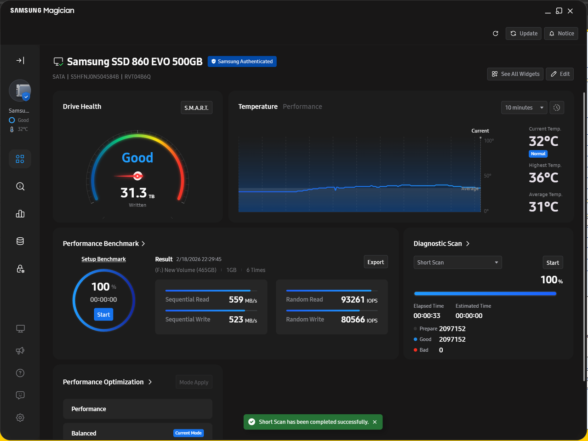The image size is (588, 441).
Task: Click the refresh icon beside Update
Action: [x=496, y=34]
